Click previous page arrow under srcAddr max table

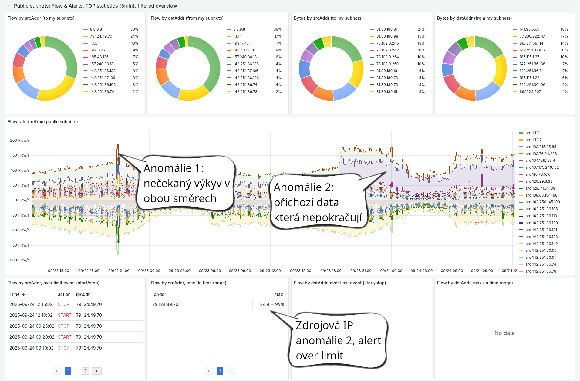coord(208,371)
